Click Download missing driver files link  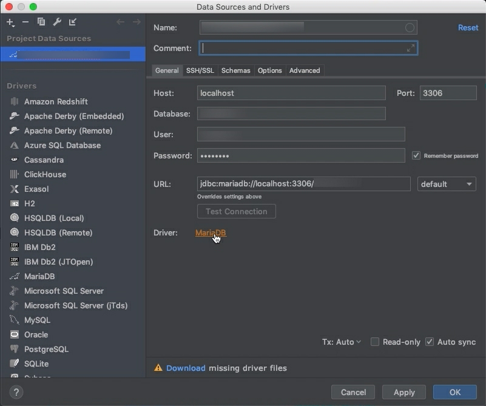[186, 368]
